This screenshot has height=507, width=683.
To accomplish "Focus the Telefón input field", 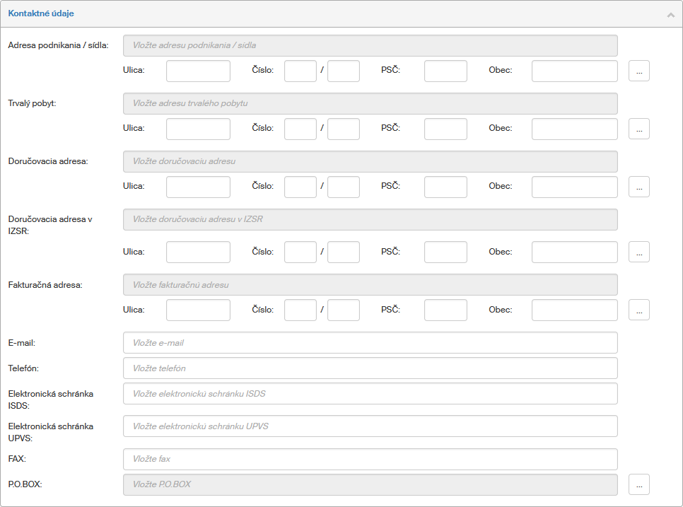I will 370,368.
